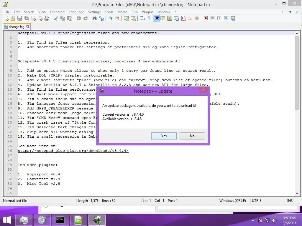The width and height of the screenshot is (302, 226).
Task: Open Command Prompt from taskbar
Action: pos(60,220)
